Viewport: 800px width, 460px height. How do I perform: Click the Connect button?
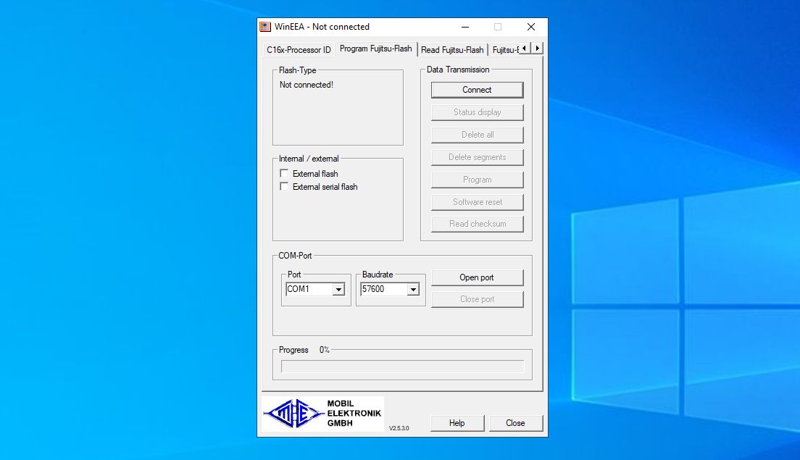pos(477,90)
